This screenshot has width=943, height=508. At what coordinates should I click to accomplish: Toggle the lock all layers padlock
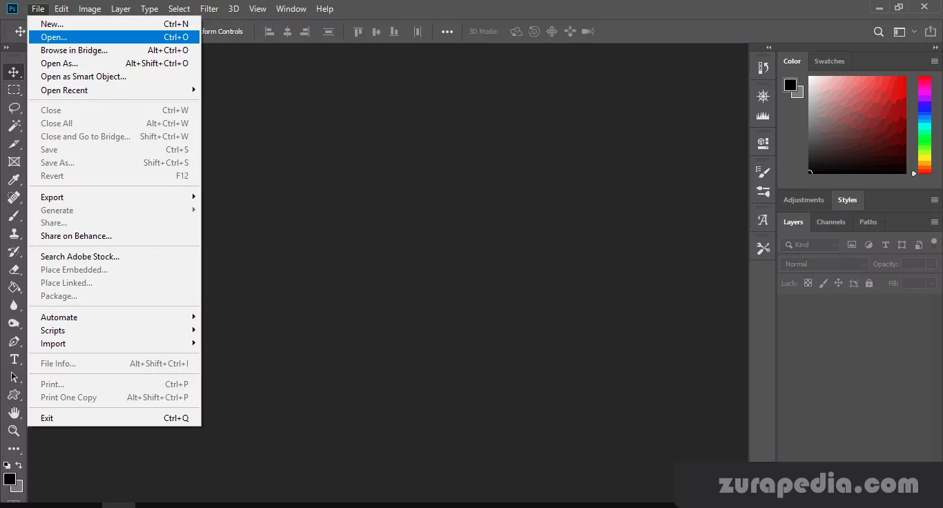tap(869, 283)
